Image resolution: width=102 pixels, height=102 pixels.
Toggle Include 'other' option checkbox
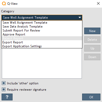(x=4, y=83)
